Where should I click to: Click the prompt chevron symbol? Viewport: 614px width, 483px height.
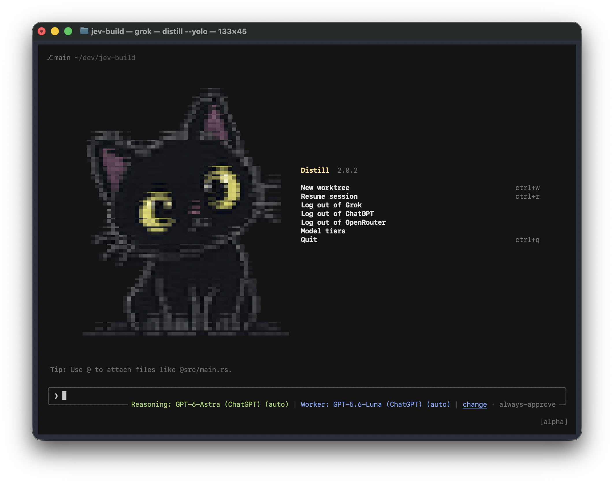pos(56,396)
